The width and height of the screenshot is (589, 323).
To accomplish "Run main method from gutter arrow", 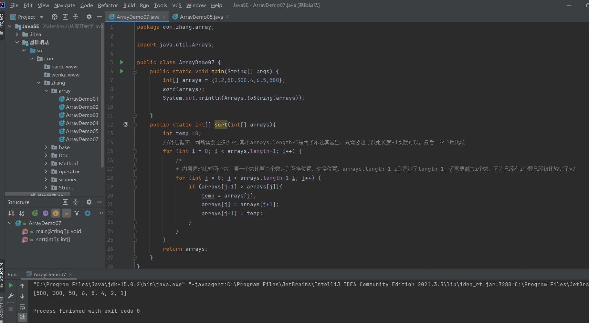I will point(122,71).
